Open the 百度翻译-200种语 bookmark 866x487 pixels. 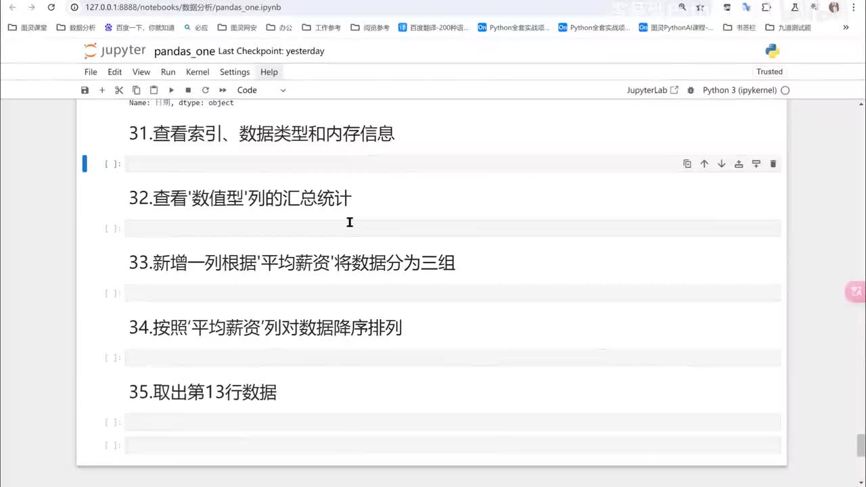(x=434, y=28)
